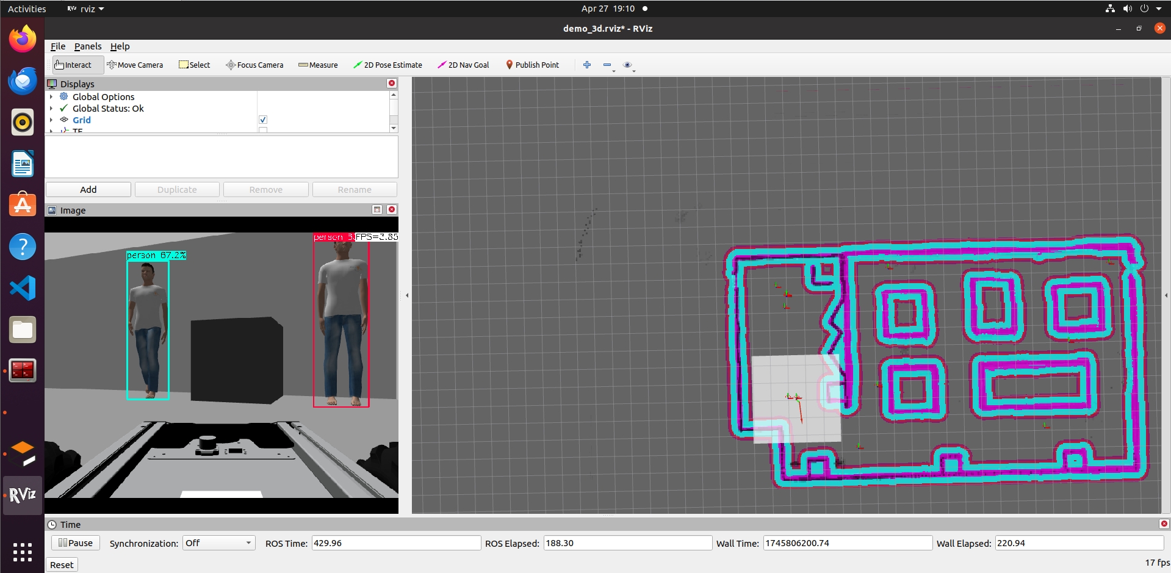Click the Focus Camera tool
The width and height of the screenshot is (1171, 573).
pyautogui.click(x=254, y=65)
